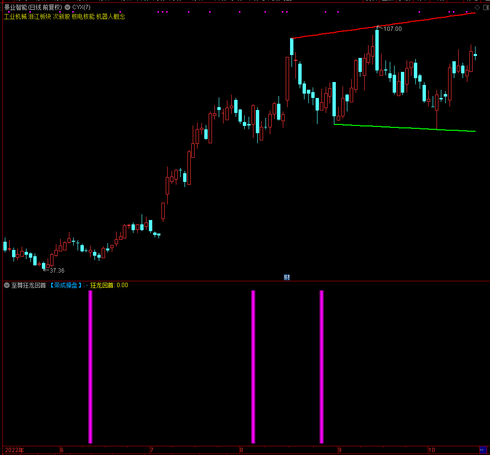Click the 2022年 label on the time axis

(14, 450)
